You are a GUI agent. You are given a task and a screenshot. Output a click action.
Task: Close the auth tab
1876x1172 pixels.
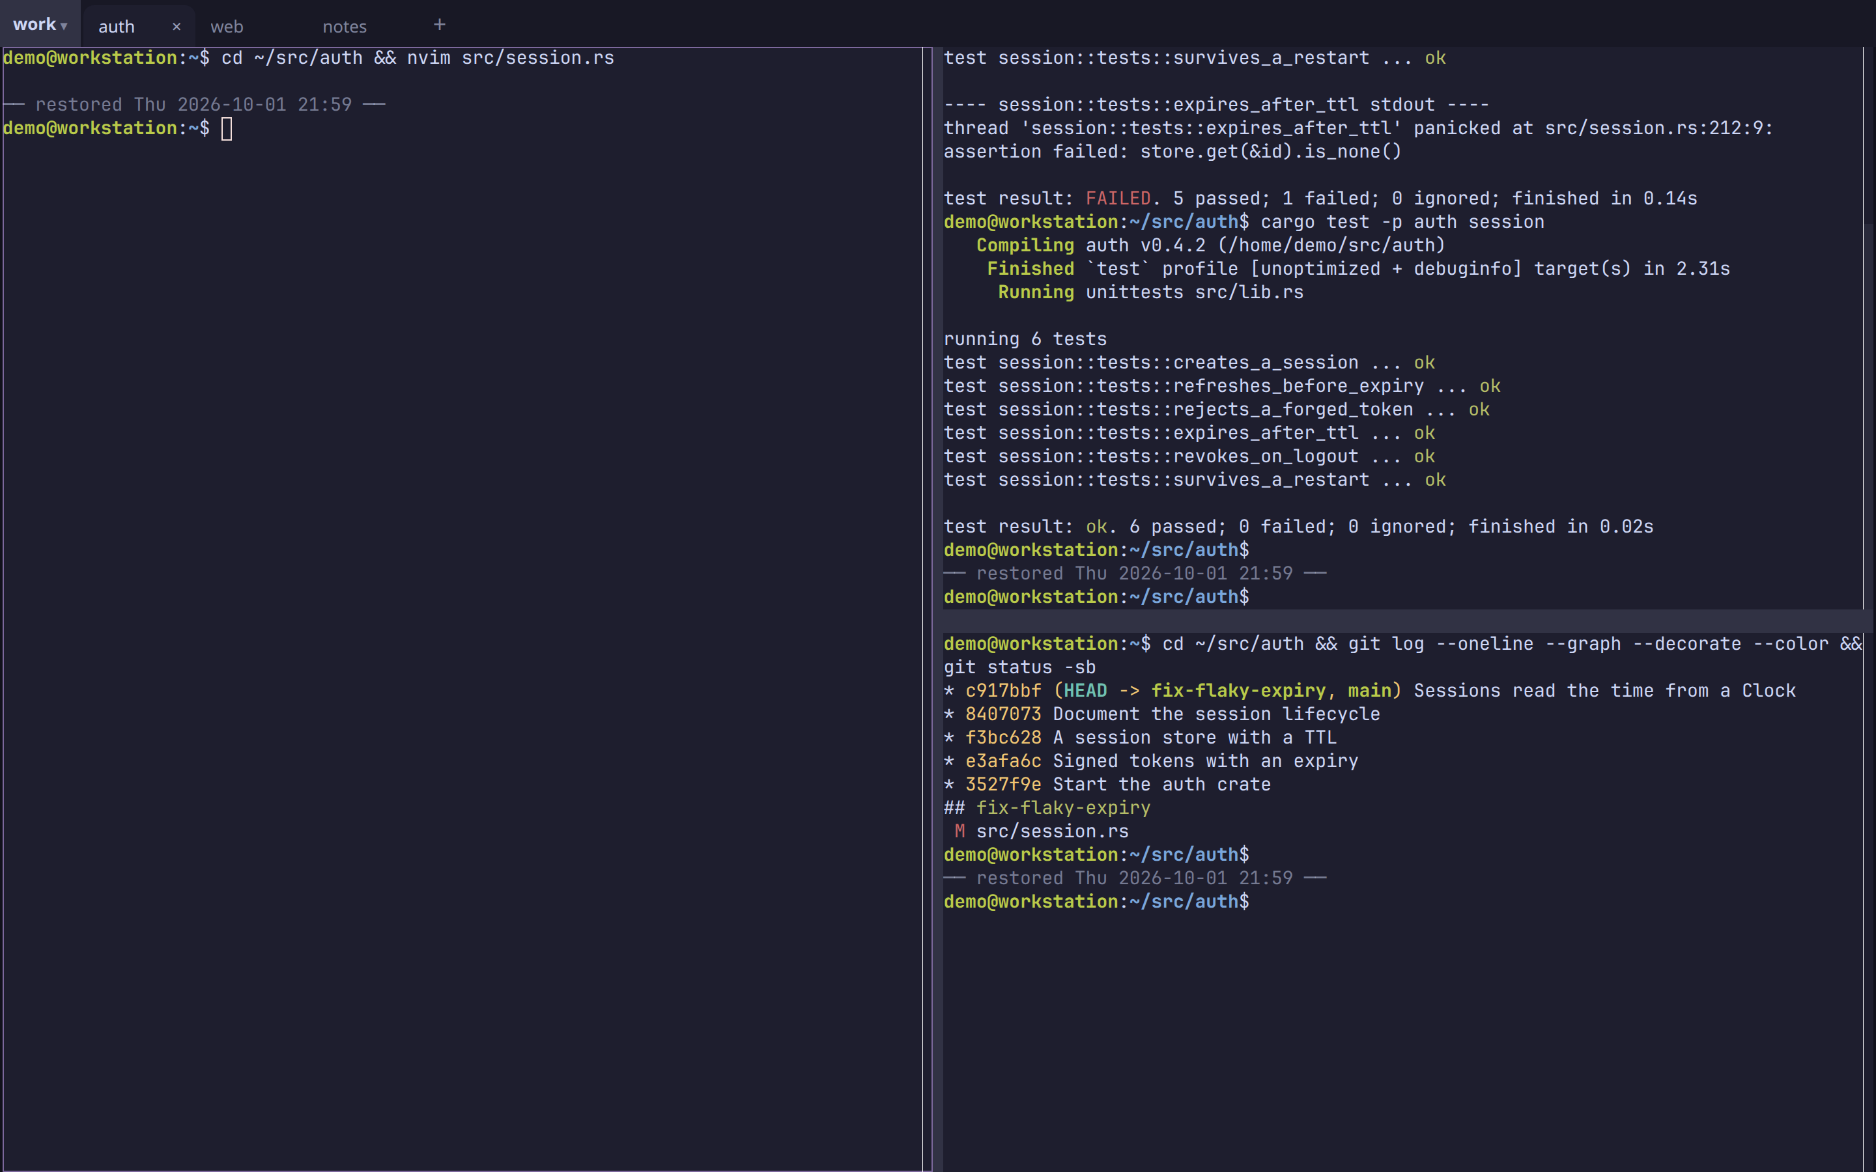[x=177, y=26]
